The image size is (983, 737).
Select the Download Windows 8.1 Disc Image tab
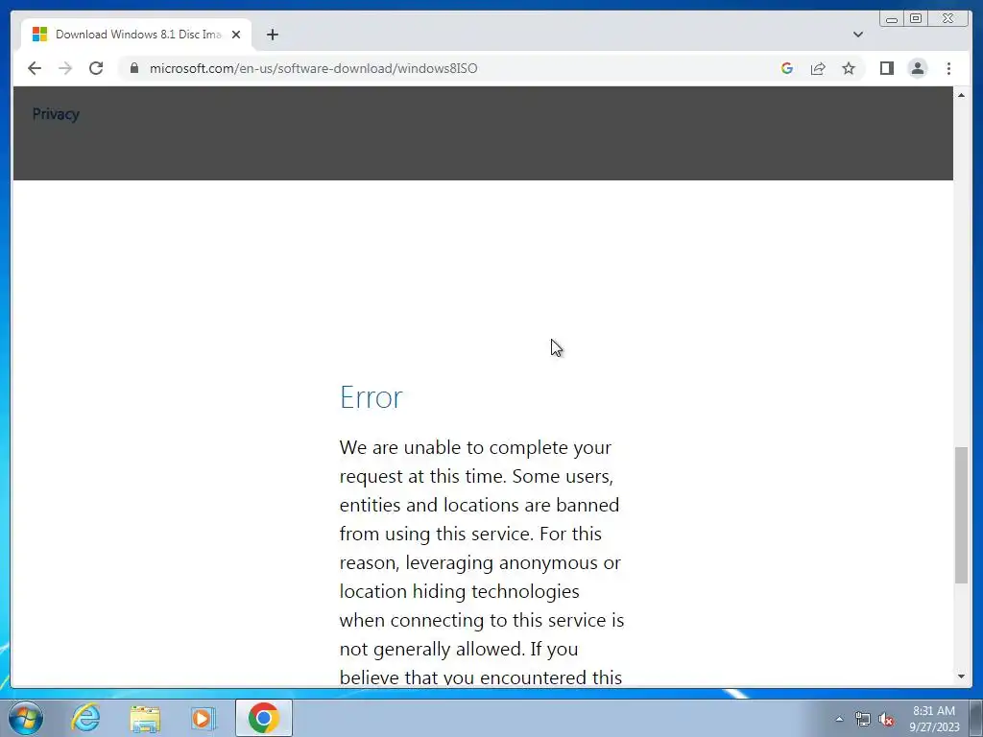136,35
